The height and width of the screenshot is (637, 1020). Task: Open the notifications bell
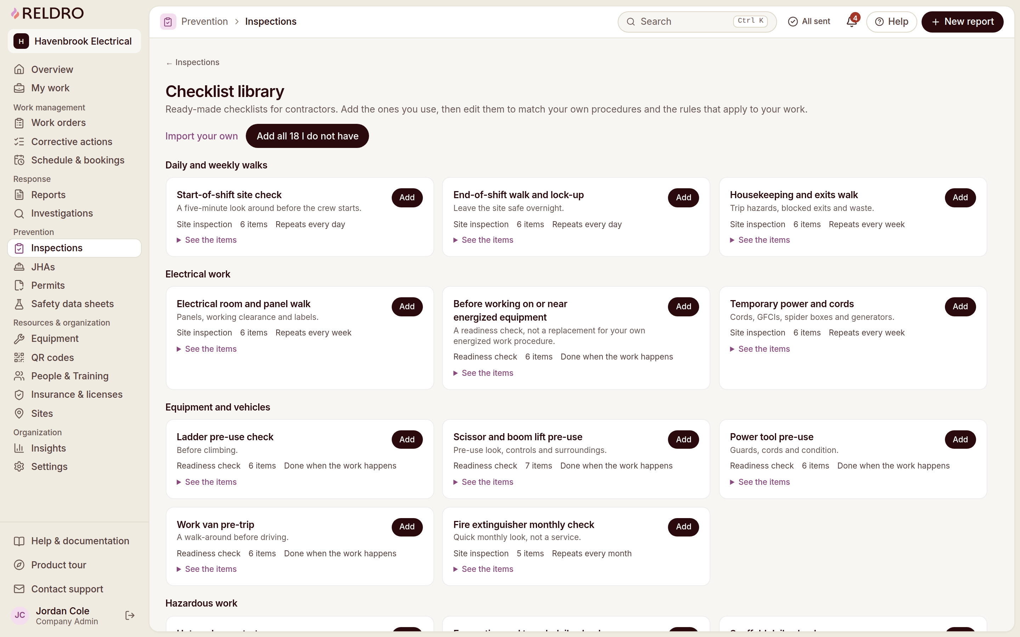(x=852, y=22)
